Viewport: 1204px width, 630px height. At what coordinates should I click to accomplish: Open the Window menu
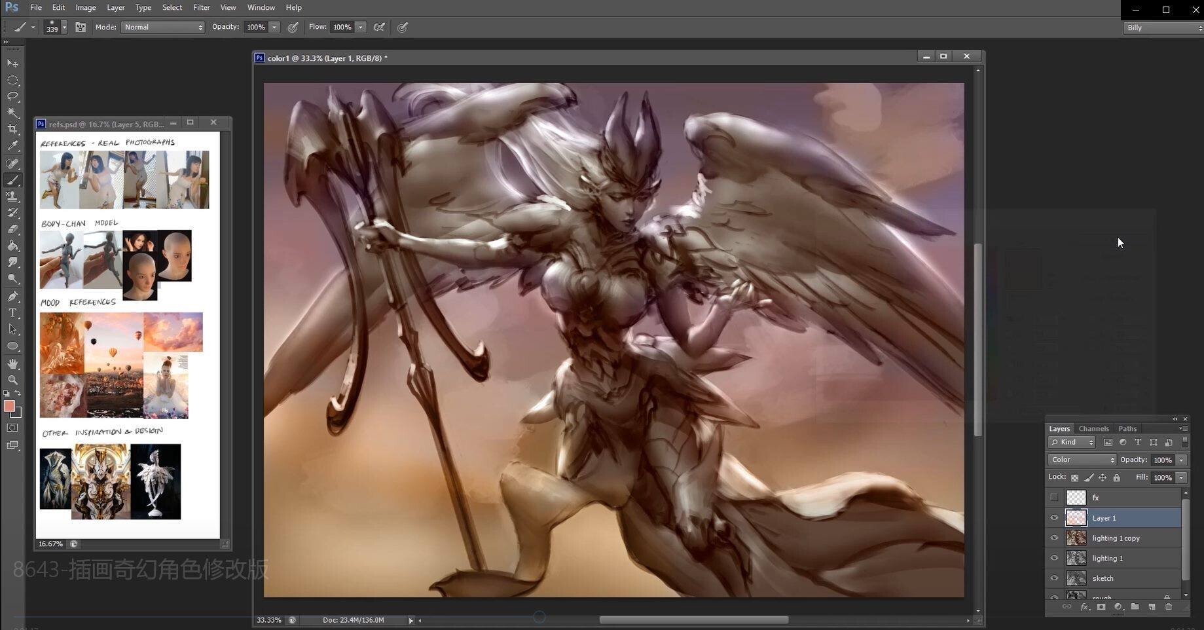[x=261, y=7]
